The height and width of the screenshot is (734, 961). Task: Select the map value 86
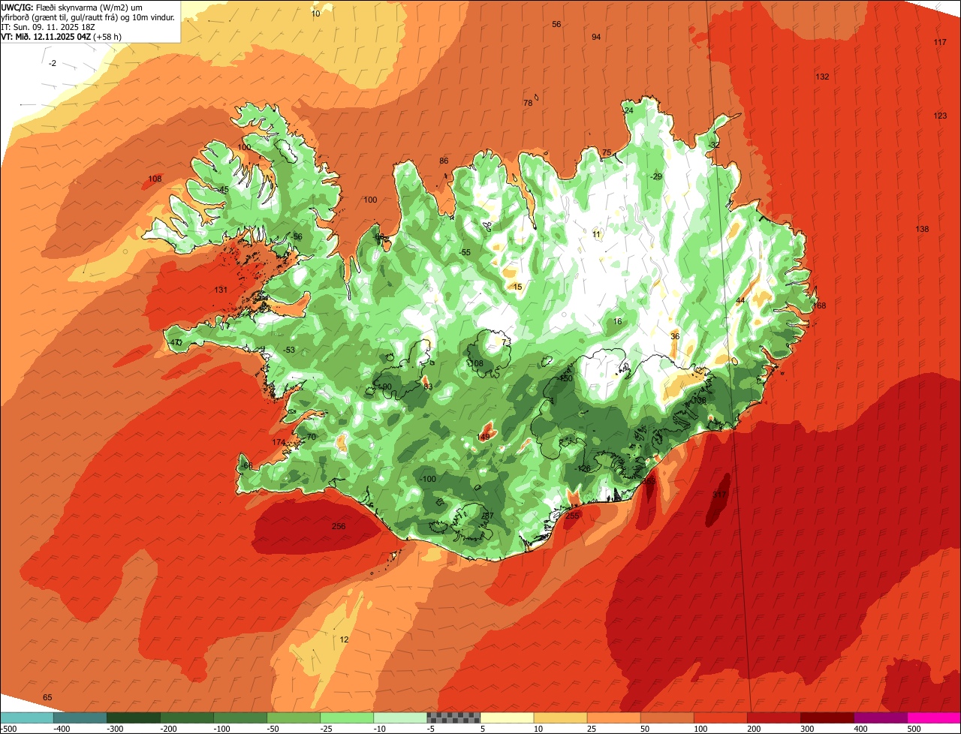click(x=444, y=161)
